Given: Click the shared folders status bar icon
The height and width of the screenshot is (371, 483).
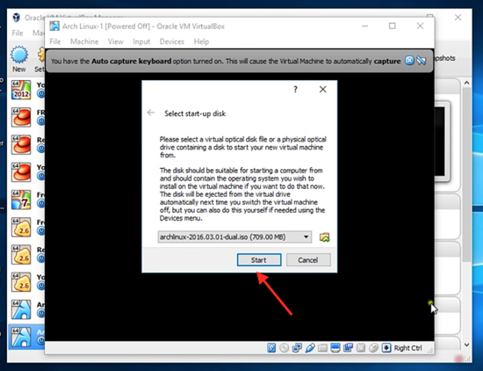Looking at the screenshot, I should 322,348.
